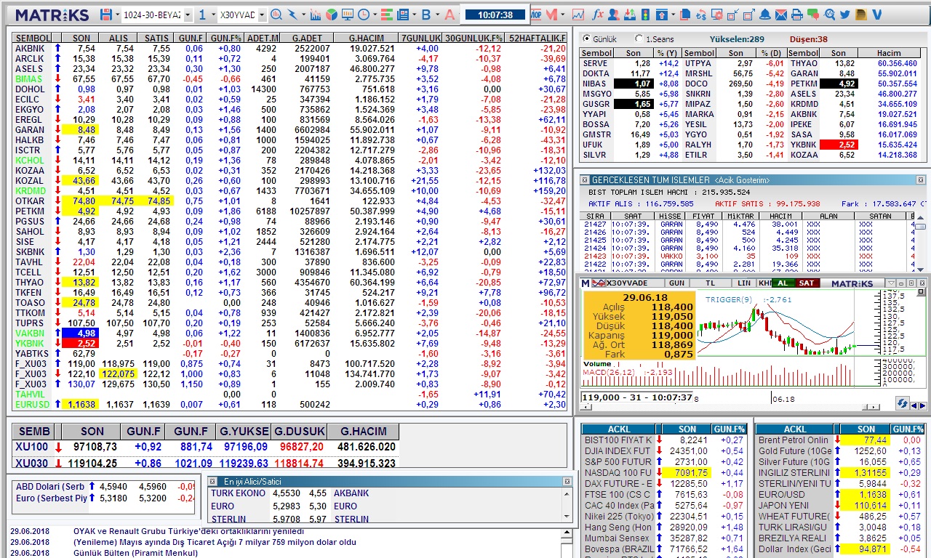Open the Mayıs ayında Dış Ticaret Açığı news
Viewport: 931px width, 558px height.
[x=215, y=542]
